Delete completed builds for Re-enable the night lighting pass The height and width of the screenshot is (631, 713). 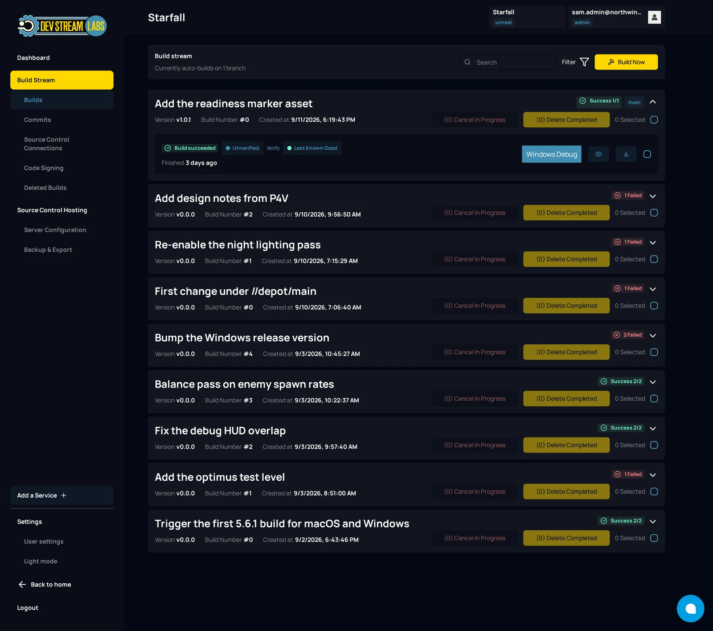click(566, 259)
